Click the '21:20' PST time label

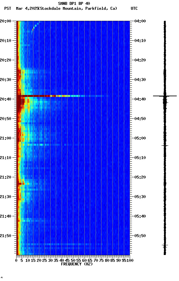pyautogui.click(x=6, y=177)
